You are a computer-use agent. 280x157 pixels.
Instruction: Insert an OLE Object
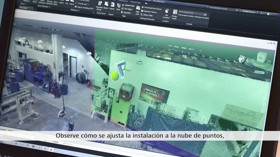127,9
